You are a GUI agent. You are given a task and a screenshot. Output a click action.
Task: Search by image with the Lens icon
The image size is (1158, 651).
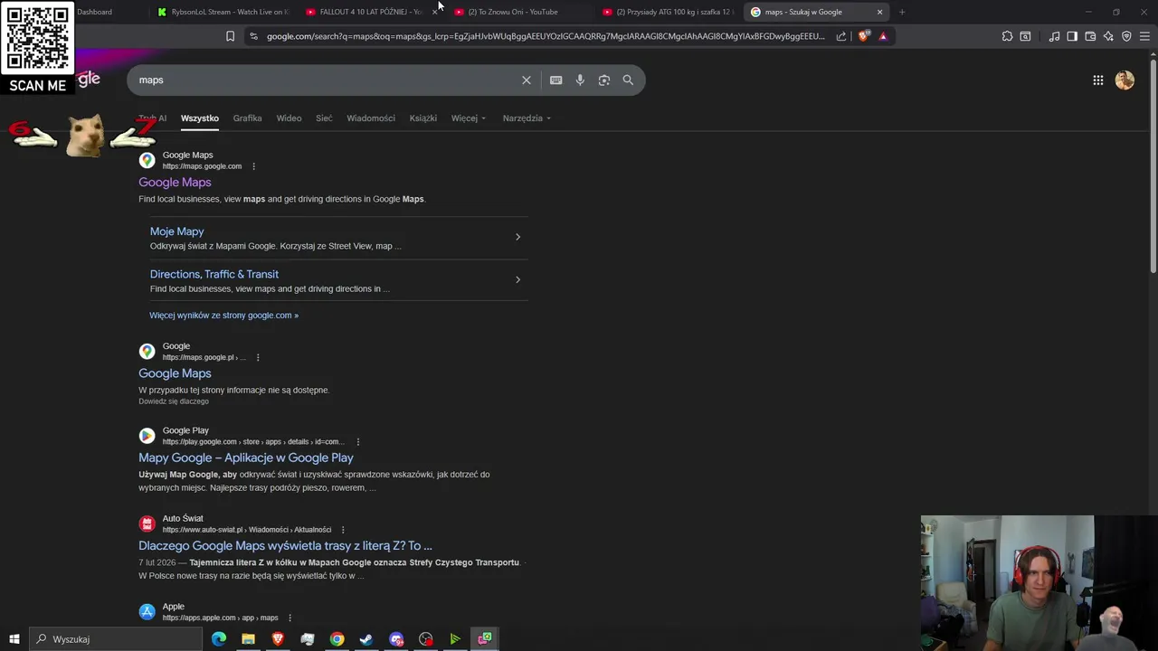click(604, 80)
